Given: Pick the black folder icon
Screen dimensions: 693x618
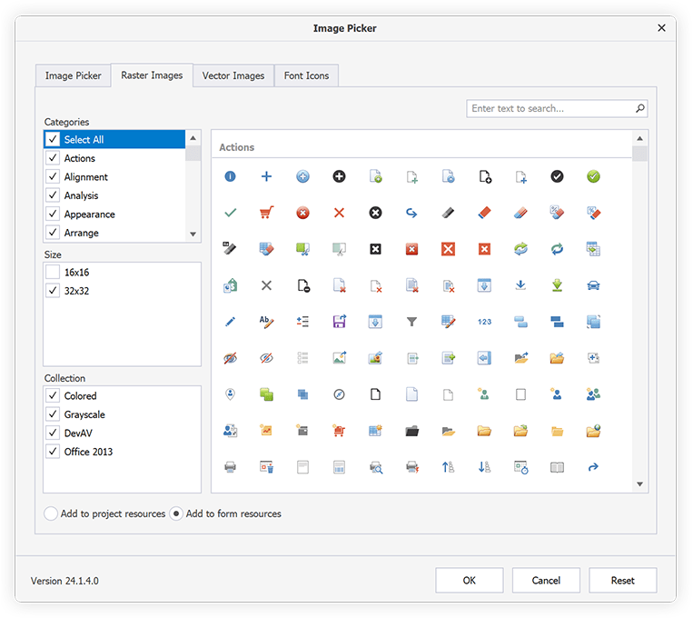Looking at the screenshot, I should tap(411, 431).
